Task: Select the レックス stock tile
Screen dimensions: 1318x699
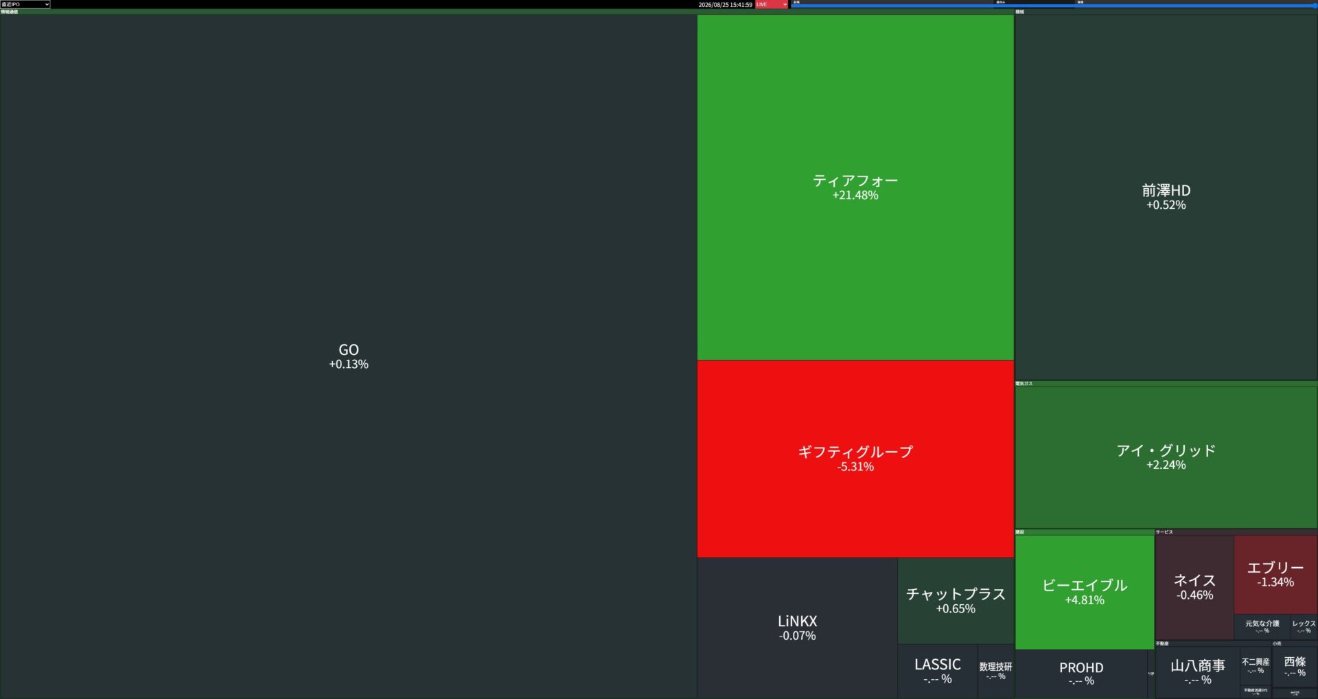Action: click(1304, 626)
